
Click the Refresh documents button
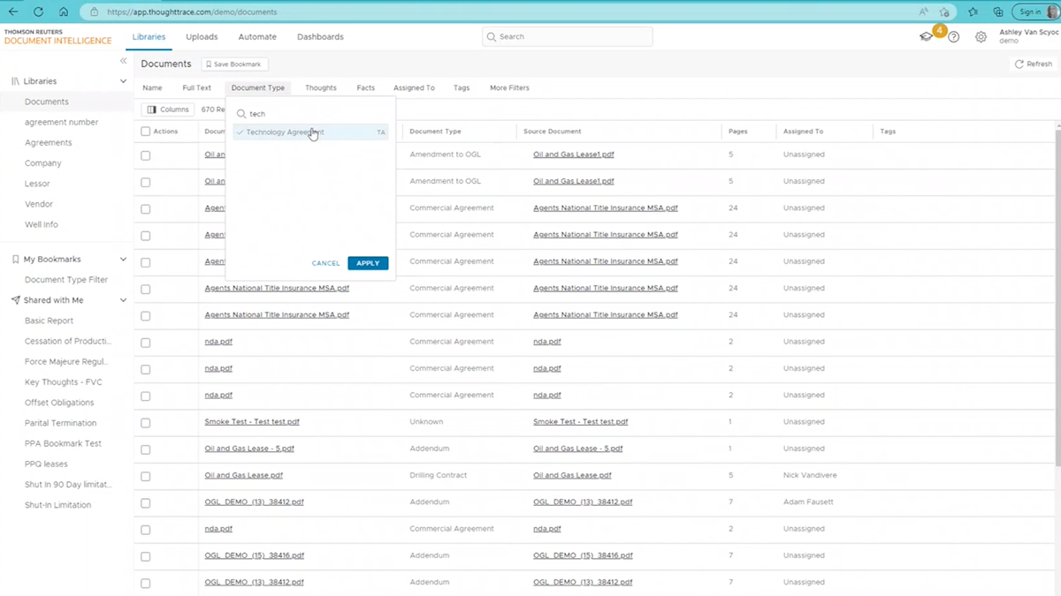point(1033,64)
